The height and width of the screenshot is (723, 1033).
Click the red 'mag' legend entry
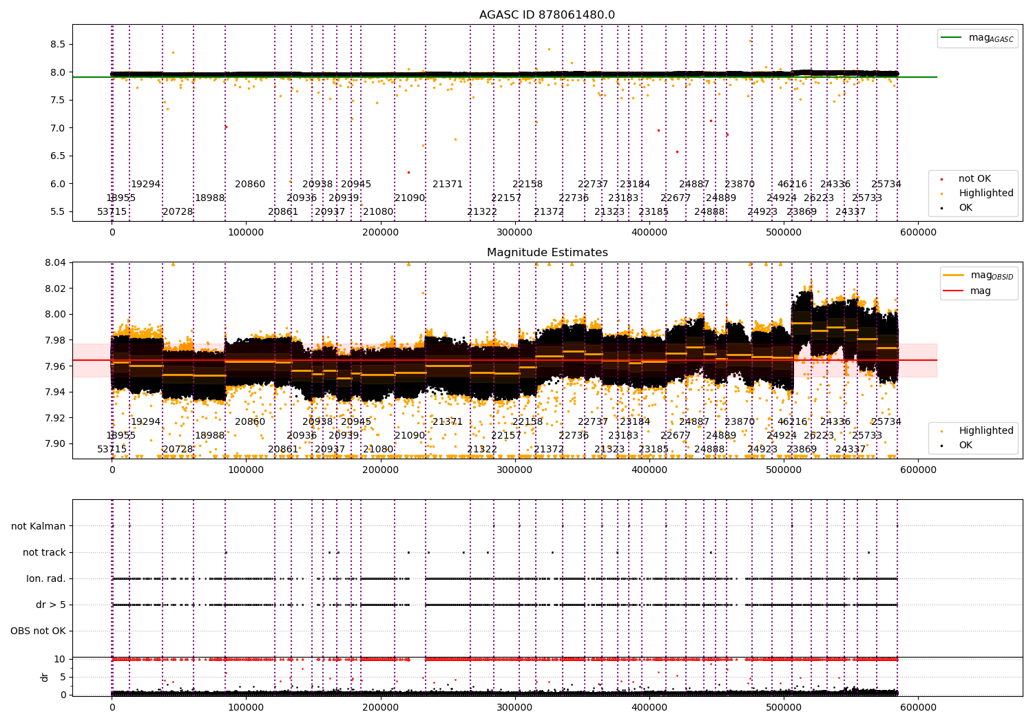[967, 291]
